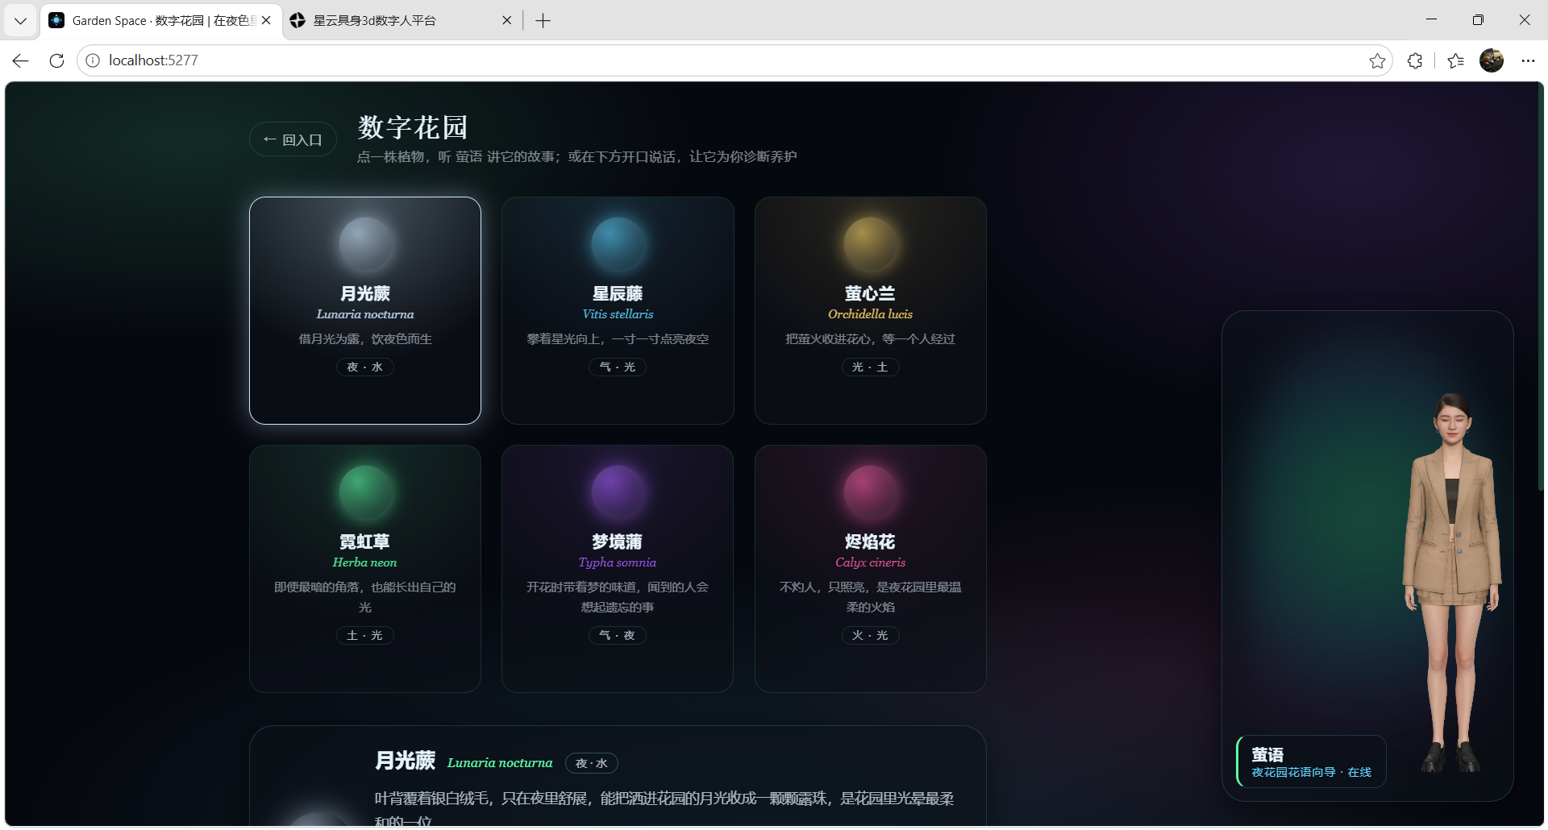Bookmark this page with the star icon

1377,60
